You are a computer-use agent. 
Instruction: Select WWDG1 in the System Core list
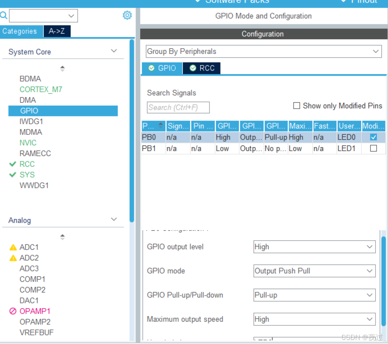[x=34, y=185]
